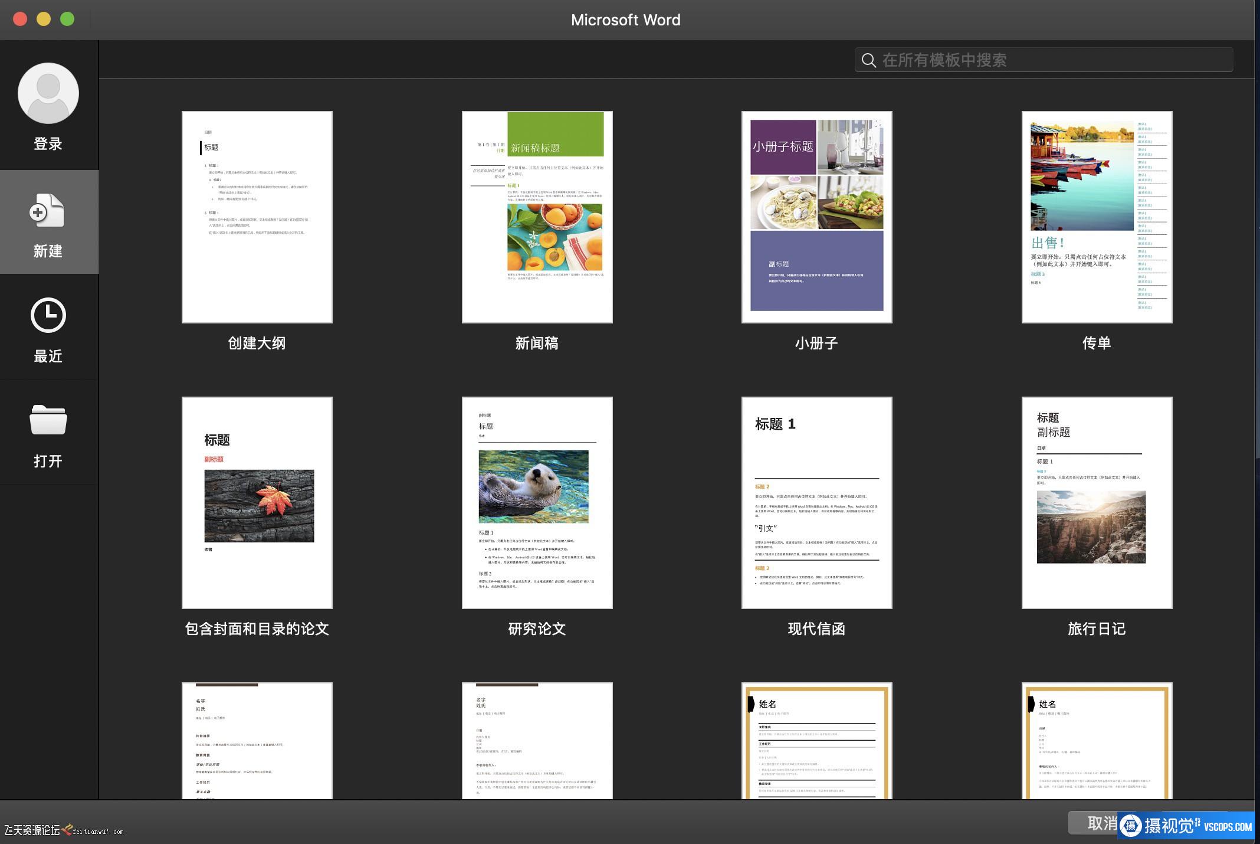1260x844 pixels.
Task: Click the search magnifier icon
Action: 868,60
